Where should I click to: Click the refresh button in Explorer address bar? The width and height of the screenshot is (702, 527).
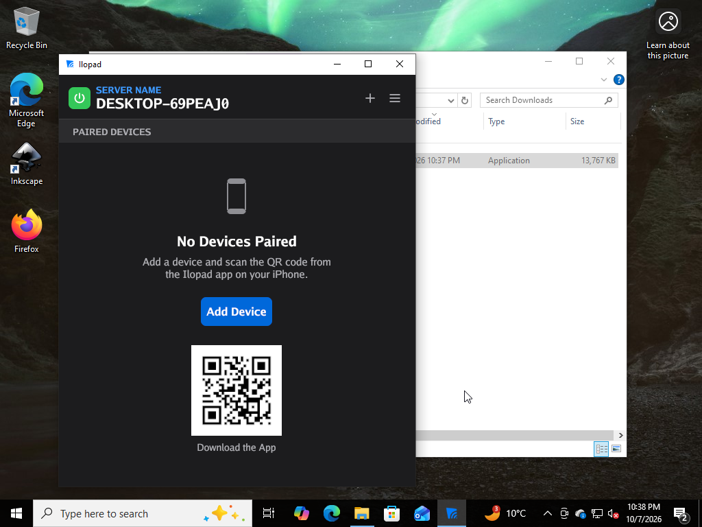465,100
